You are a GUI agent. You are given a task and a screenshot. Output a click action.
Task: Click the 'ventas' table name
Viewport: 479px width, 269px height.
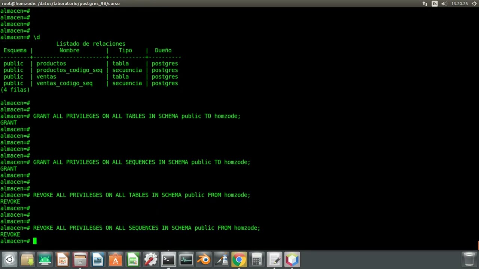point(46,77)
